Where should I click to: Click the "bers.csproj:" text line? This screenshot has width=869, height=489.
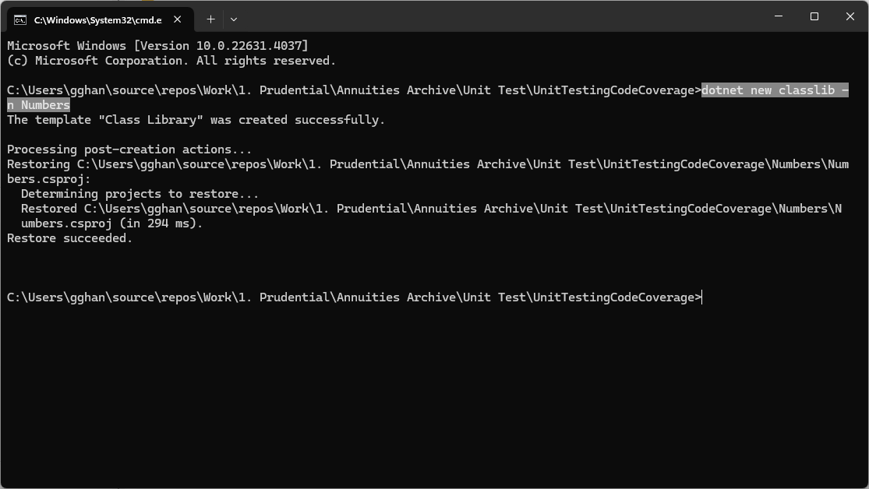coord(49,179)
